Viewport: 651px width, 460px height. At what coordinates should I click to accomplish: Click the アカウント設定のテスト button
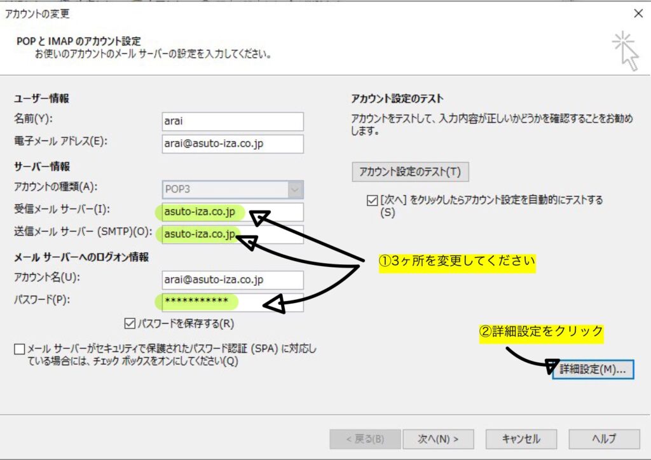coord(410,172)
